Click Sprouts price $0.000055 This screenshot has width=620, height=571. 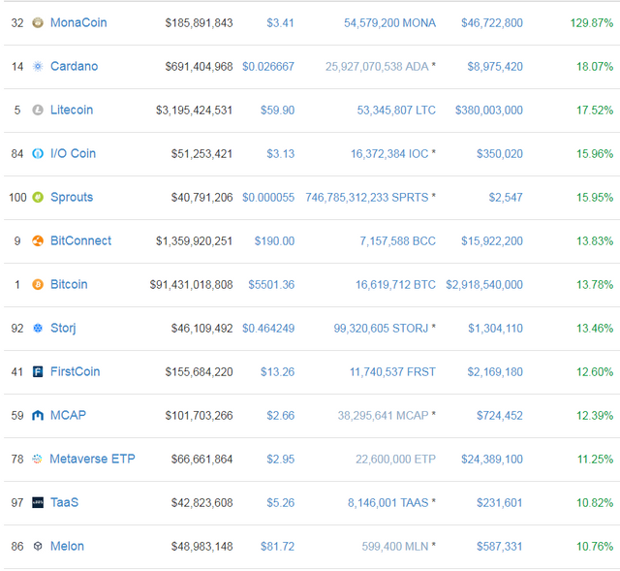coord(268,197)
